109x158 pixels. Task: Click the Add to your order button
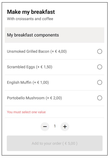click(x=55, y=143)
